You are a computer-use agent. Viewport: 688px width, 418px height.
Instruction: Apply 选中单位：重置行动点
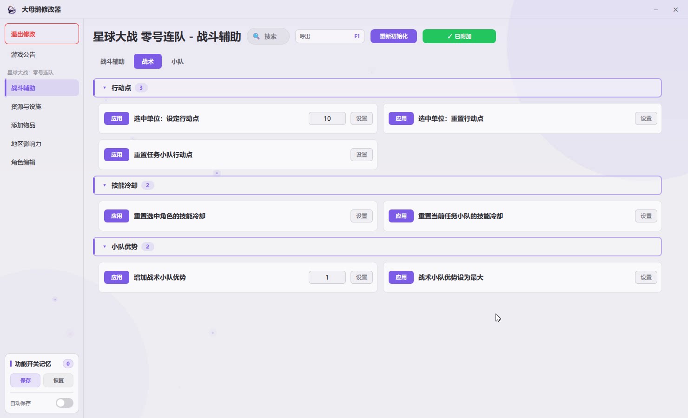point(401,118)
